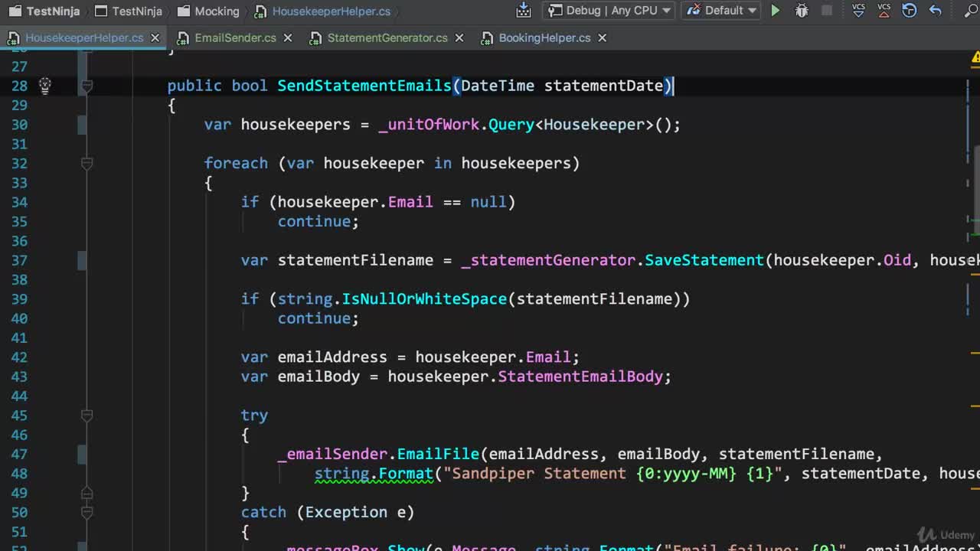Click the EmailFile method call
This screenshot has width=980, height=551.
[438, 454]
